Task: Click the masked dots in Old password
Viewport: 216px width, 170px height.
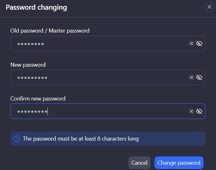Action: point(31,44)
